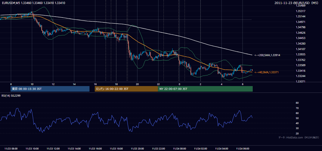Click the 11/23 14:00 time axis label

pyautogui.click(x=74, y=149)
